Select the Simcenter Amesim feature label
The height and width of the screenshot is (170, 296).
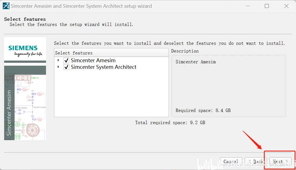click(93, 60)
